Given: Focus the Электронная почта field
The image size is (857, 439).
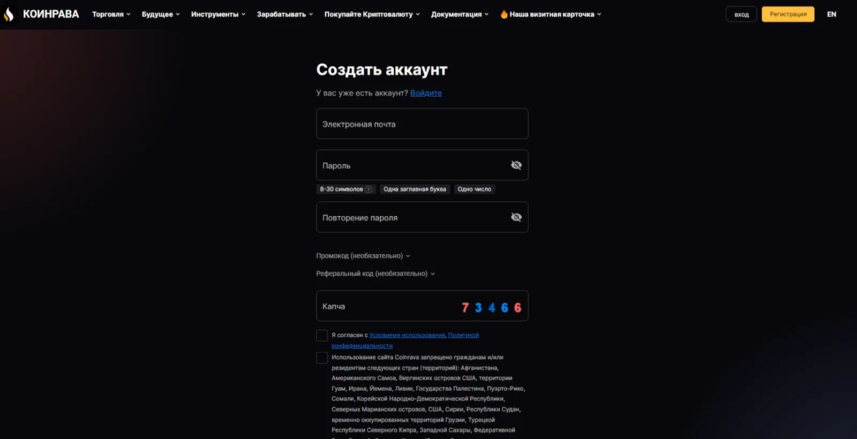Looking at the screenshot, I should pyautogui.click(x=422, y=124).
